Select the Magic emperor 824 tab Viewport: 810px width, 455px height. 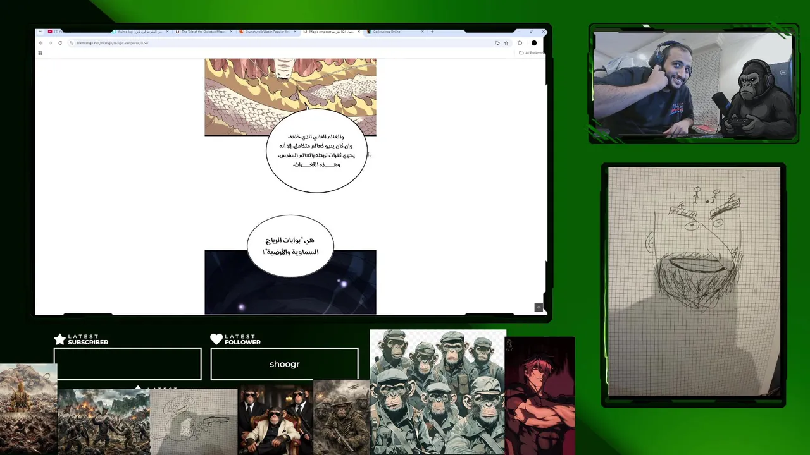pyautogui.click(x=332, y=32)
